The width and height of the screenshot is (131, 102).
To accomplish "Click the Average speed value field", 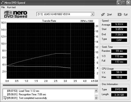I will click(x=119, y=24).
